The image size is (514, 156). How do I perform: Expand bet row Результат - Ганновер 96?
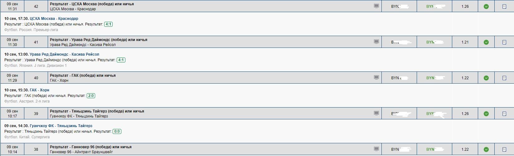coord(90,147)
